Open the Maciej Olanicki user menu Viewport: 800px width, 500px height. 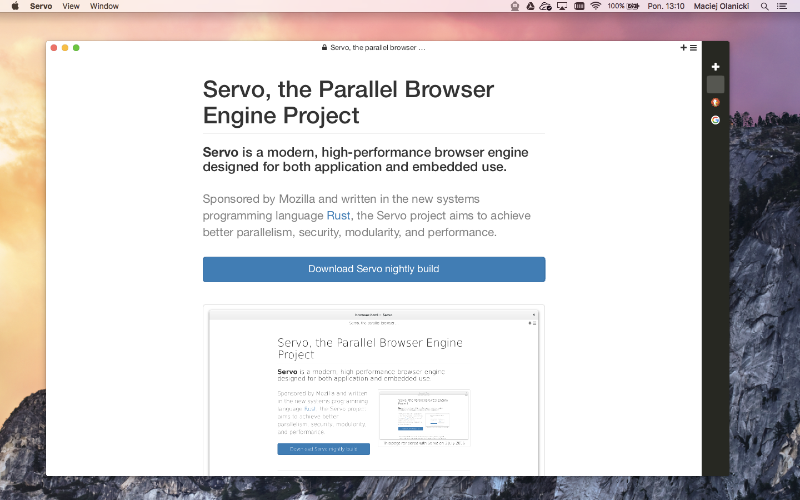coord(722,6)
